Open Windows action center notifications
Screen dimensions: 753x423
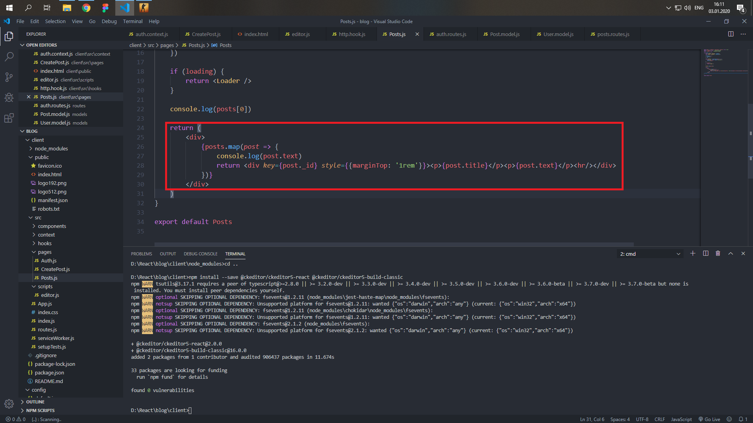(740, 8)
